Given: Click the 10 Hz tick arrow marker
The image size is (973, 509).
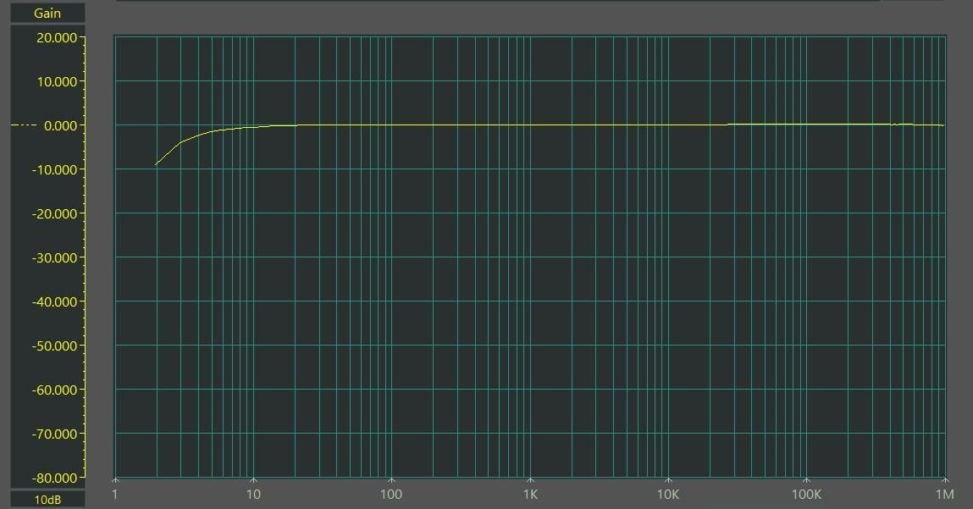Looking at the screenshot, I should click(x=253, y=479).
